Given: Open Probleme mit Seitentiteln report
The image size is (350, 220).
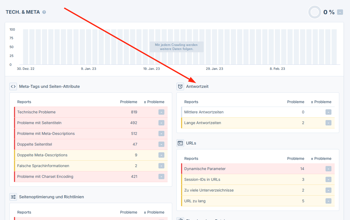Looking at the screenshot, I should coord(39,123).
